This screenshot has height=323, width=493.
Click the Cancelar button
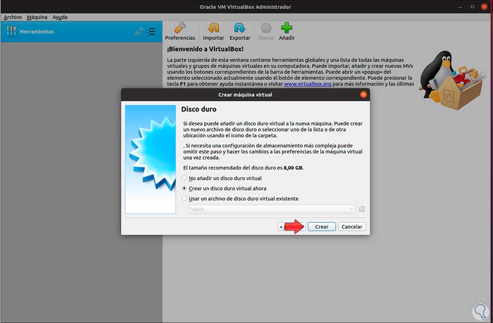coord(352,227)
